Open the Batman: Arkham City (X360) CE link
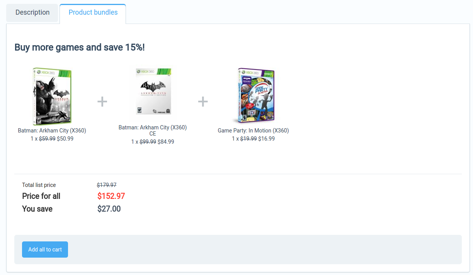This screenshot has width=473, height=275. point(153,131)
